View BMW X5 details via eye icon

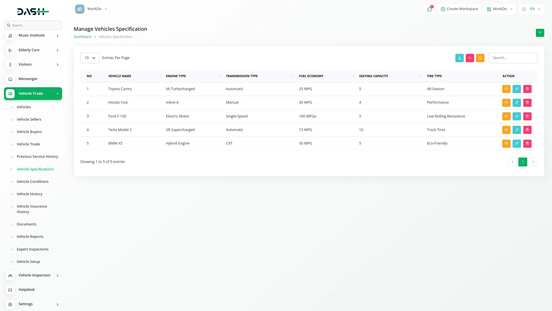click(x=506, y=143)
